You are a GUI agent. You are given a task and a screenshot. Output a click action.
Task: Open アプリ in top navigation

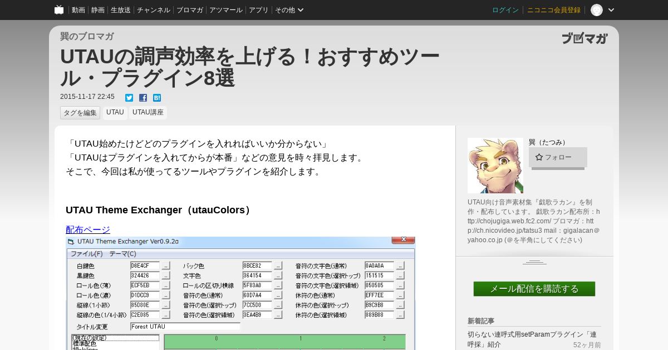[258, 10]
